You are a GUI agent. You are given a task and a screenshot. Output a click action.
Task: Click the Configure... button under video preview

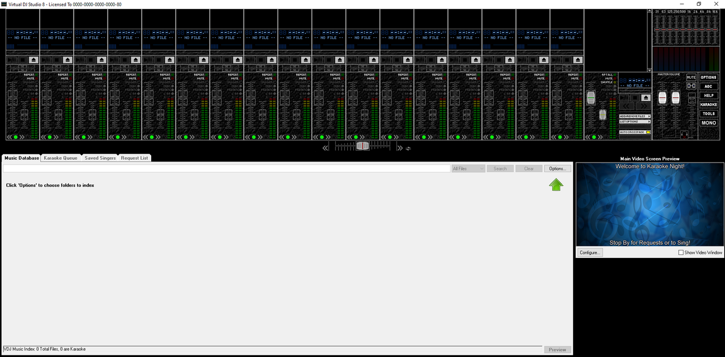coord(590,253)
